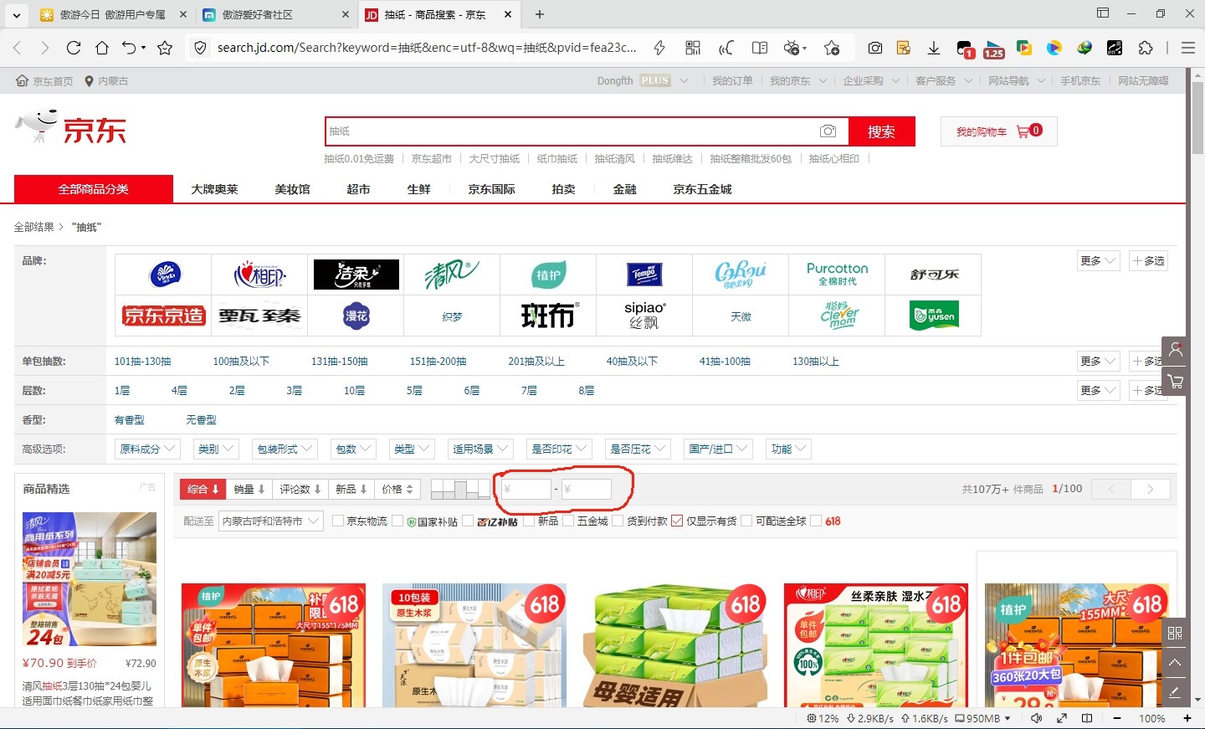Screen dimensions: 1205x729
Task: Select the 3层 layer filter
Action: click(x=294, y=391)
